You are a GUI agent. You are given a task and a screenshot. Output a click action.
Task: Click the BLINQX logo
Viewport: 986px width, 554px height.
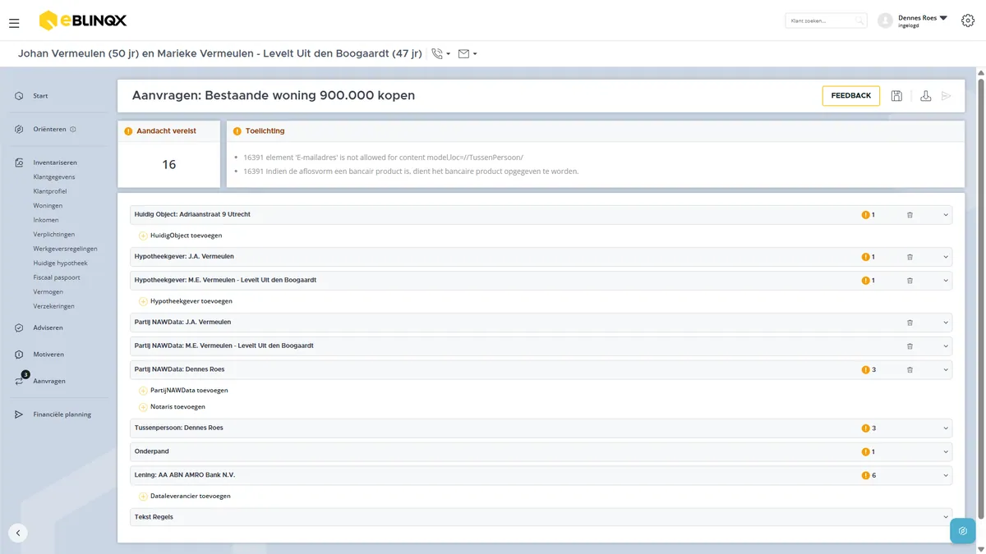pos(83,21)
